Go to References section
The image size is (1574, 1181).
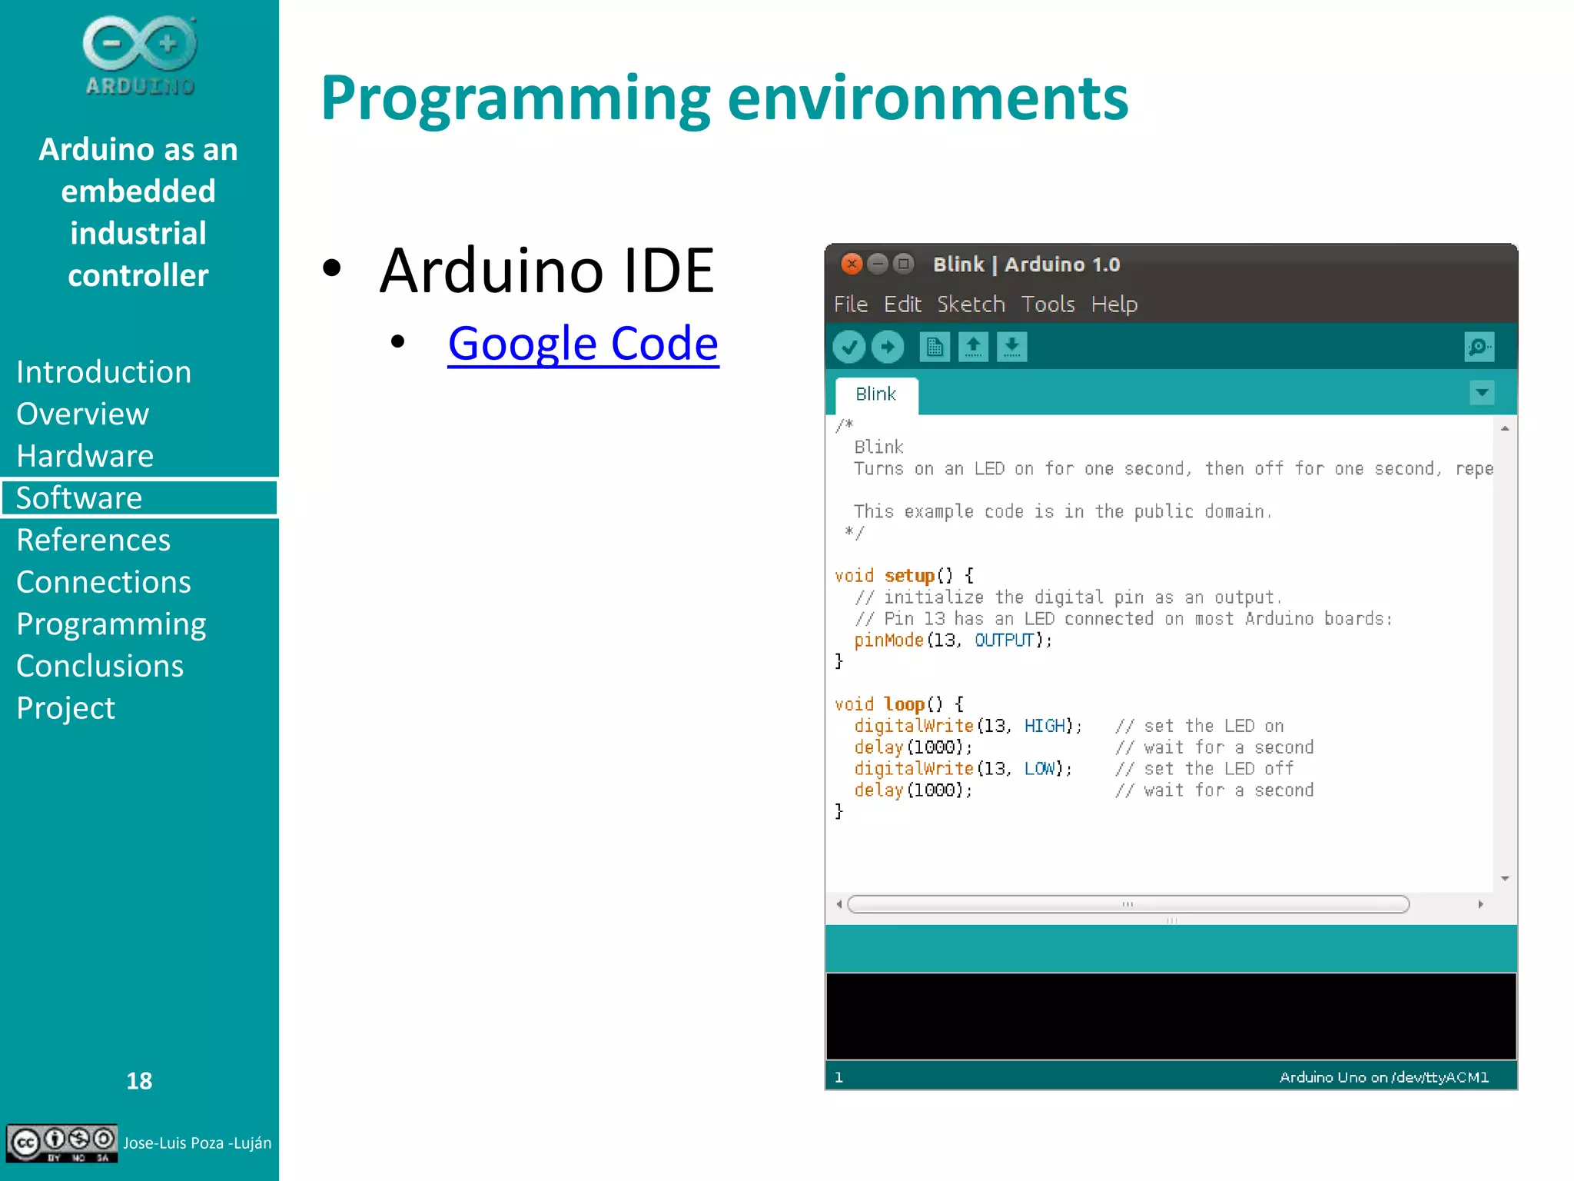coord(94,541)
